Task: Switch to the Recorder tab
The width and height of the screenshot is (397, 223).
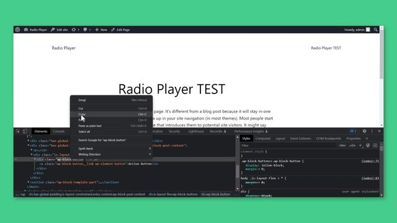Action: pyautogui.click(x=218, y=131)
